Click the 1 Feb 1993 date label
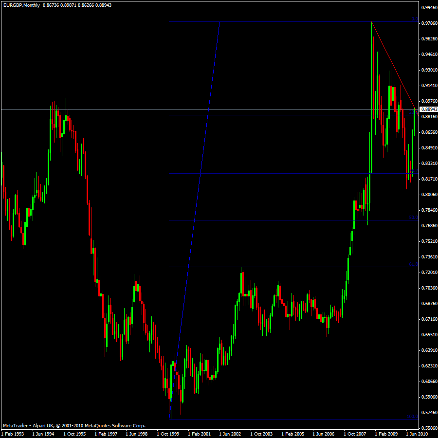 pos(12,434)
